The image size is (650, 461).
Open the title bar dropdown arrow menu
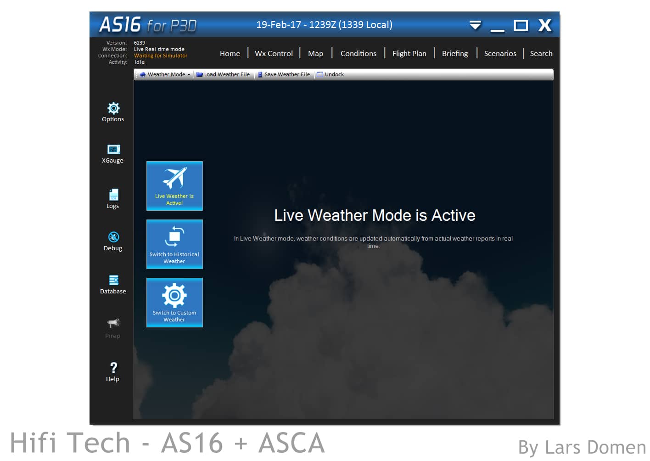[475, 25]
